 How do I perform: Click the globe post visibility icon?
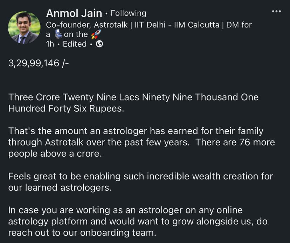point(99,44)
